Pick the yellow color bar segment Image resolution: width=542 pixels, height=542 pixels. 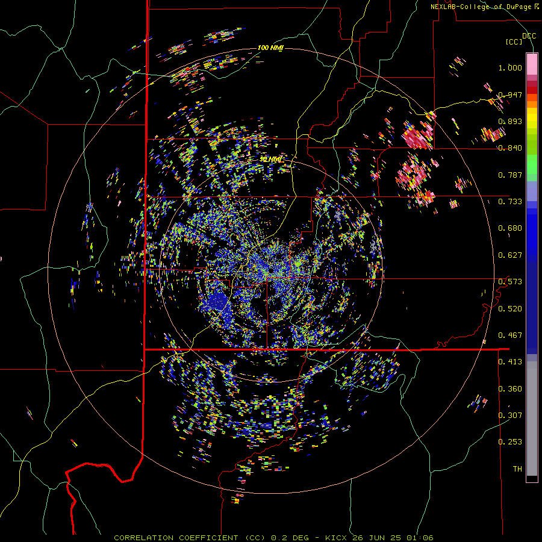(x=532, y=118)
